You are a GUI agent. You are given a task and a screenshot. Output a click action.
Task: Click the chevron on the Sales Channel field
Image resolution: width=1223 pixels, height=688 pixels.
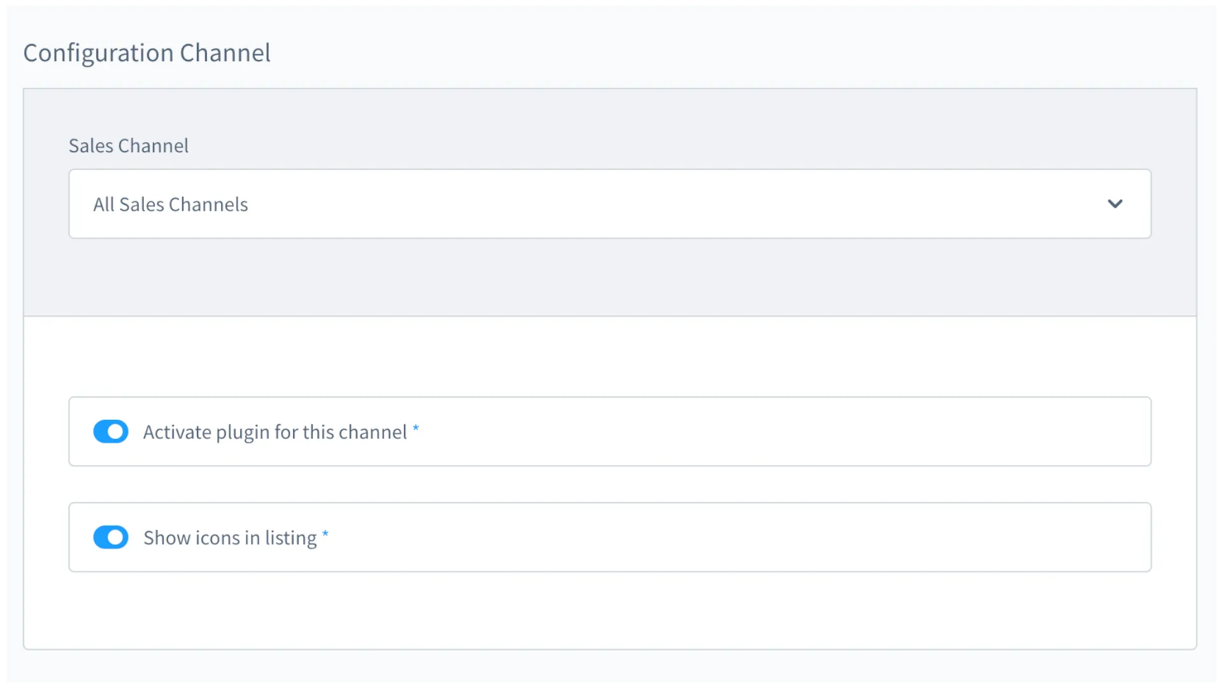[1116, 204]
